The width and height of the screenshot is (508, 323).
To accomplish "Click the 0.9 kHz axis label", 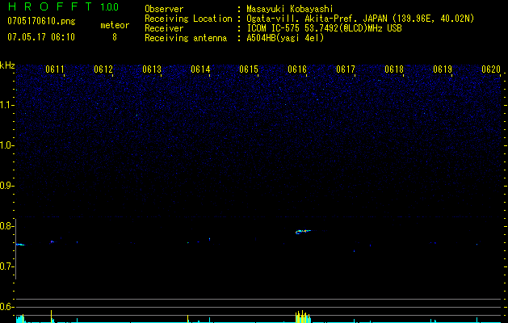I will [7, 186].
